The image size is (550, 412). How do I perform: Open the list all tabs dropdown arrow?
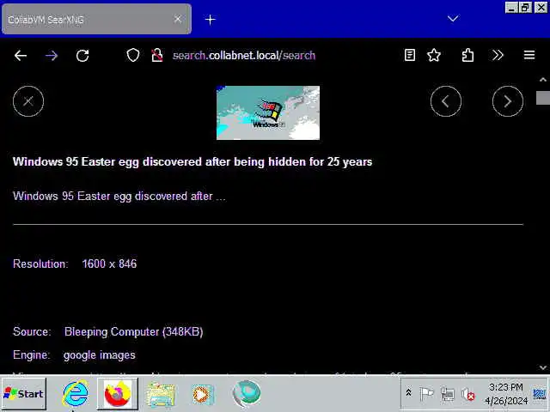(x=453, y=19)
